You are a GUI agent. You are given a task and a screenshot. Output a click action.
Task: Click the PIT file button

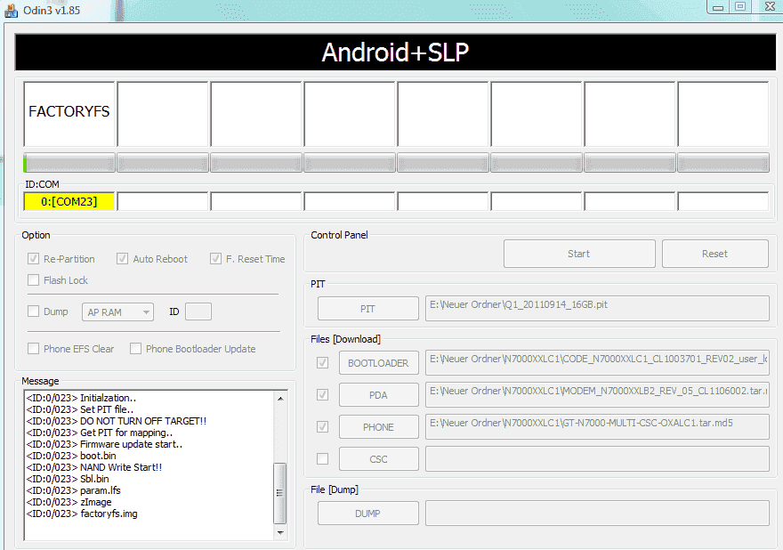coord(368,309)
